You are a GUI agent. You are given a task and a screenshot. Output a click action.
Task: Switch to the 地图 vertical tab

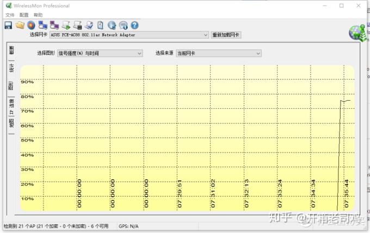[11, 123]
